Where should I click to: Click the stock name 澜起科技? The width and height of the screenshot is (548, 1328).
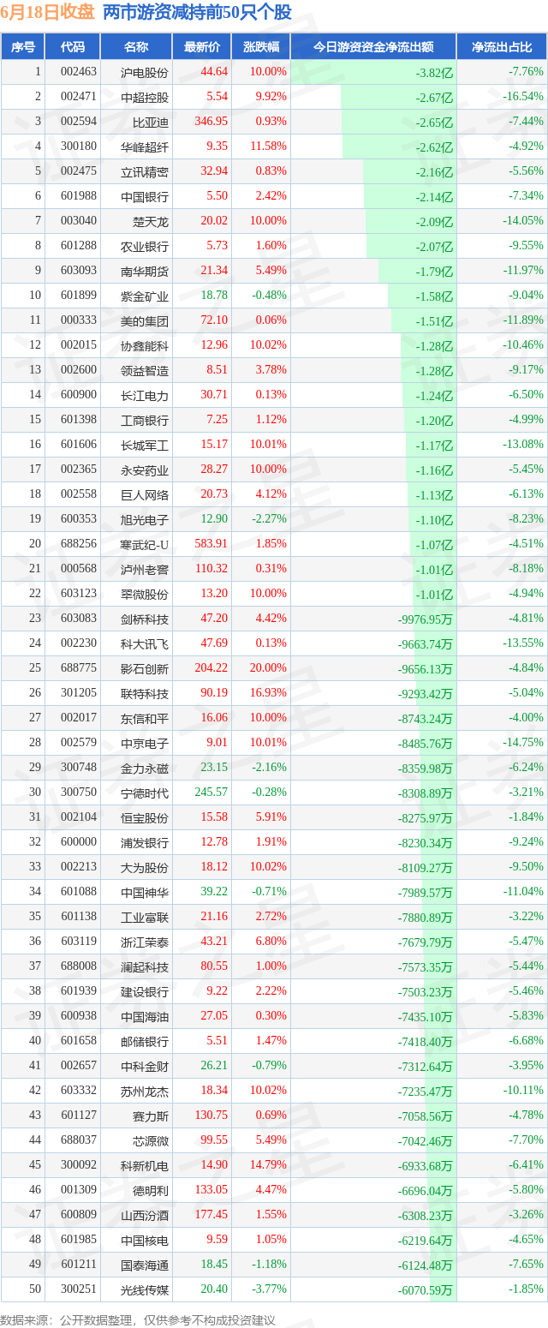click(145, 966)
